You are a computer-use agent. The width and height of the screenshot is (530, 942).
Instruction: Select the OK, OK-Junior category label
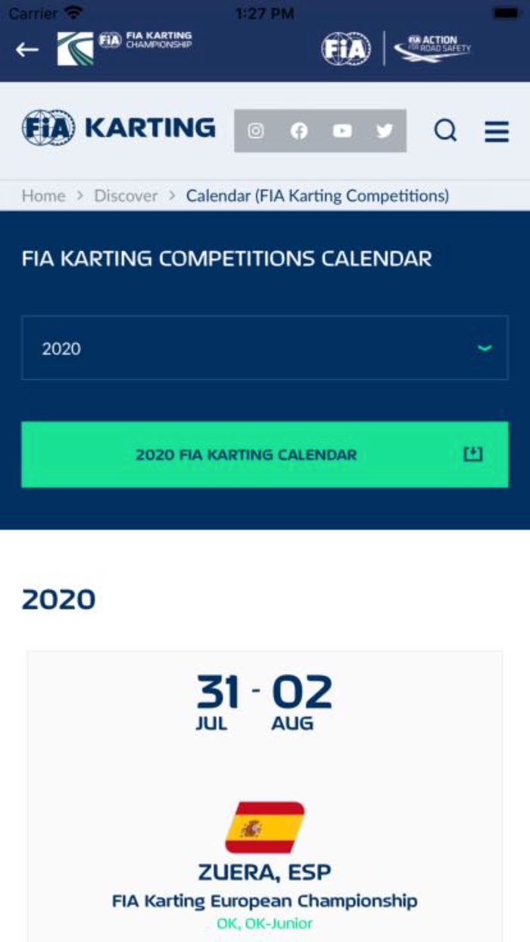tap(265, 923)
